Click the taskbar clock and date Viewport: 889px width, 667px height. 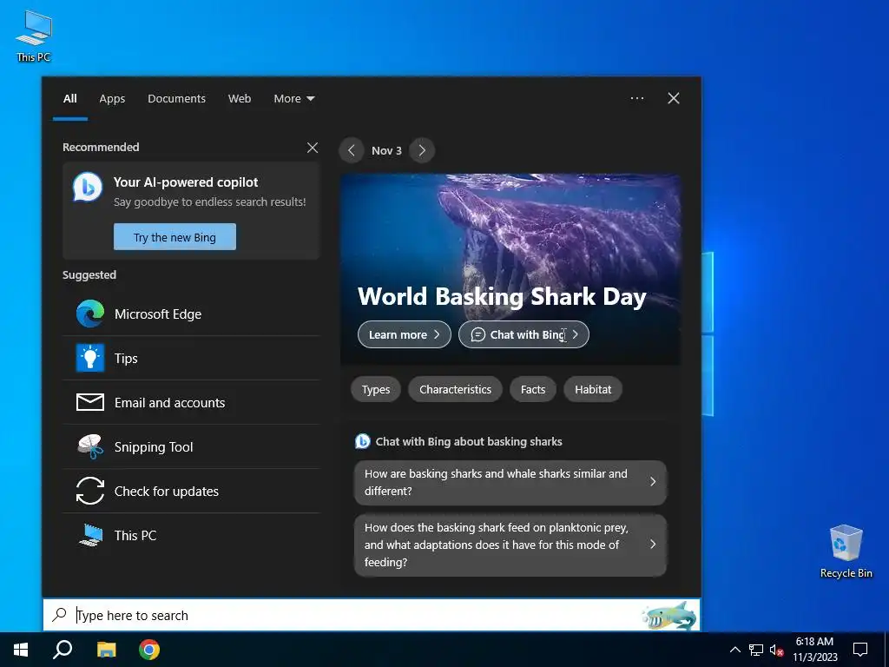pyautogui.click(x=814, y=650)
